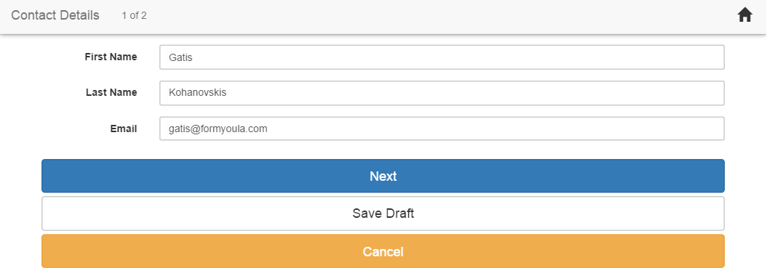Image resolution: width=767 pixels, height=273 pixels.
Task: Click the Email field label
Action: point(124,129)
